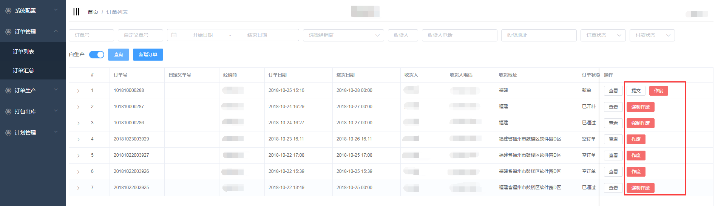Click the calendar icon in date range

(174, 35)
